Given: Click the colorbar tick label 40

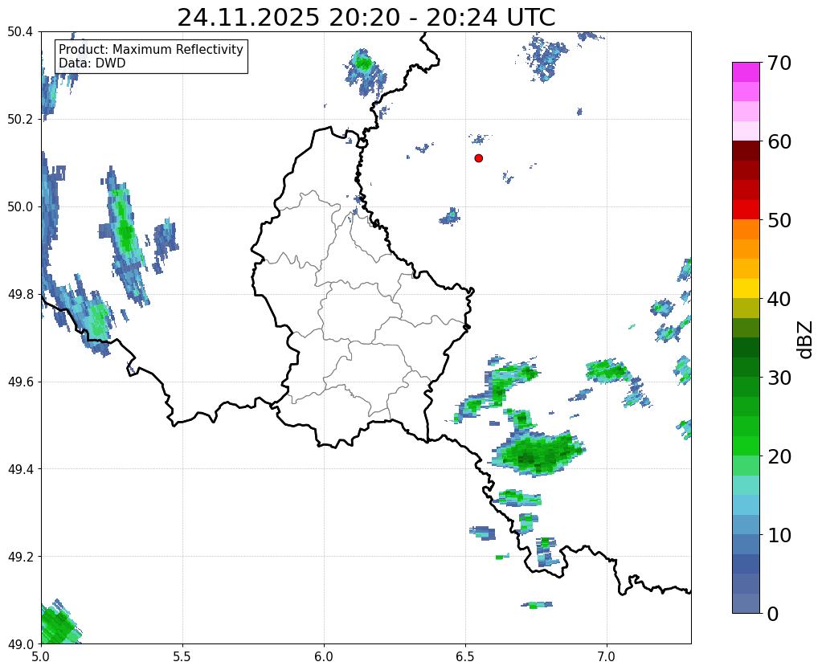Looking at the screenshot, I should [x=779, y=299].
